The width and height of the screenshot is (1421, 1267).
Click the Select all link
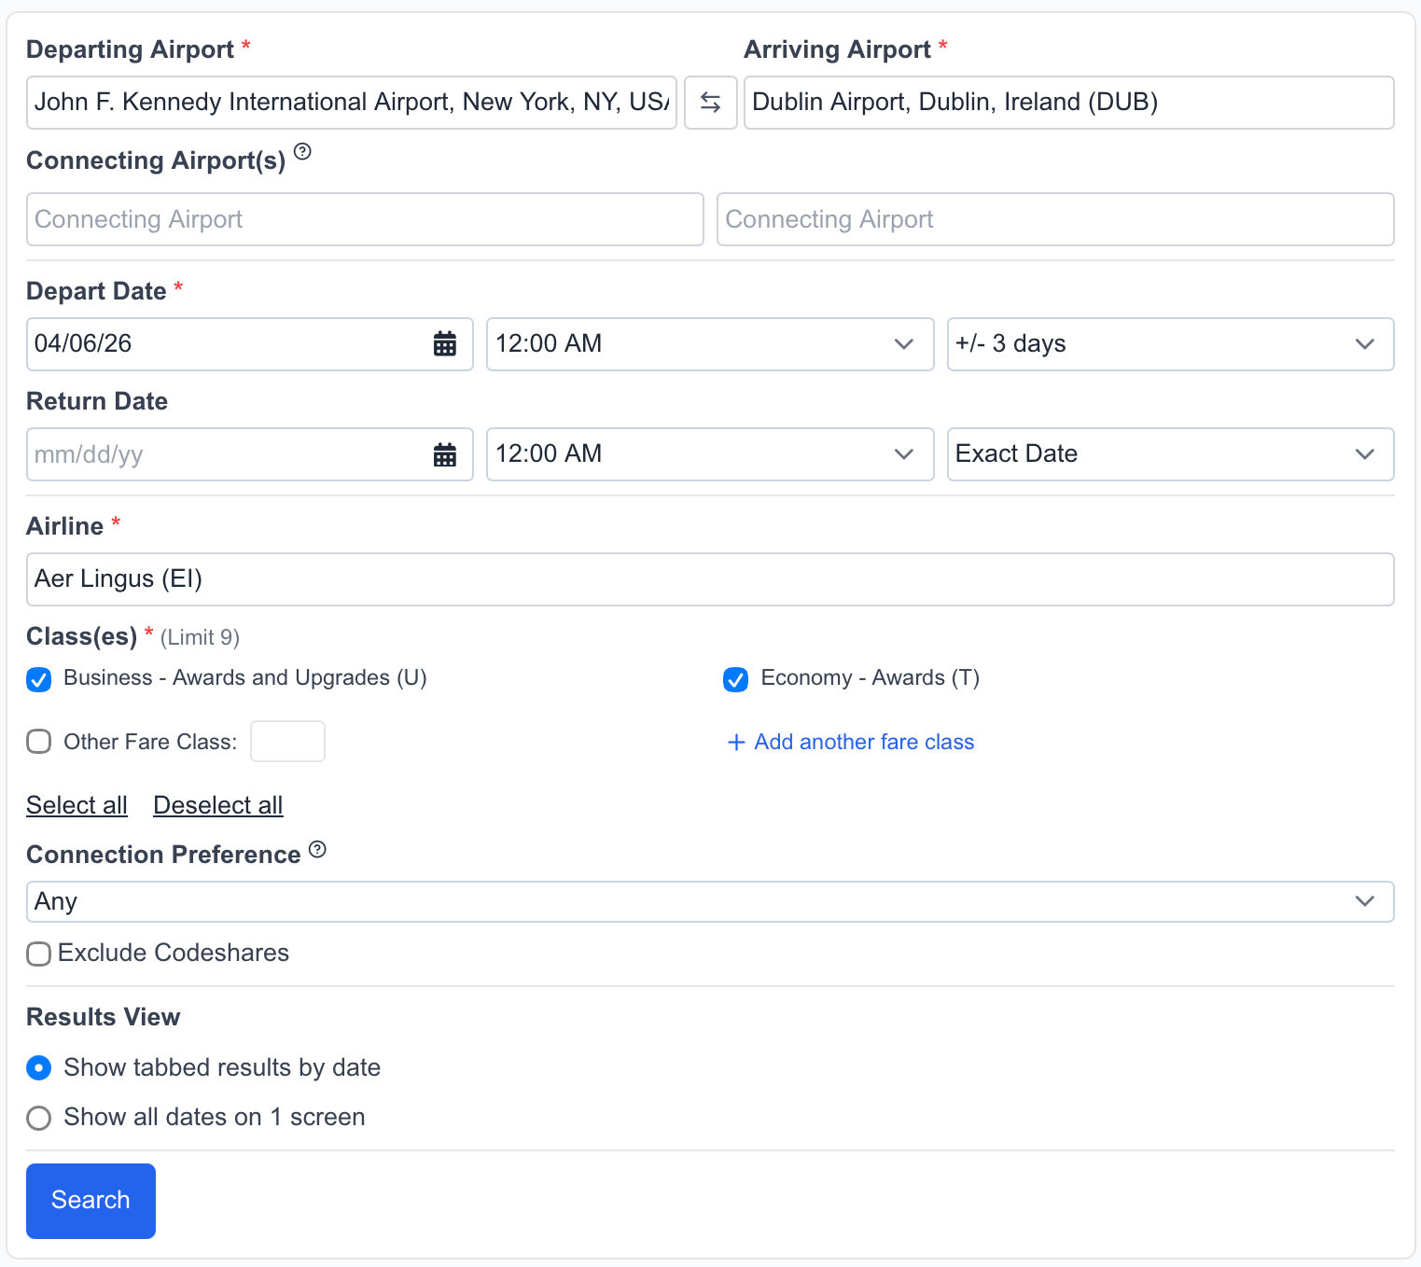[x=77, y=804]
